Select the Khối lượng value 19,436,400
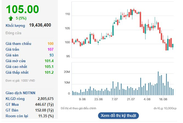 [x=40, y=25]
